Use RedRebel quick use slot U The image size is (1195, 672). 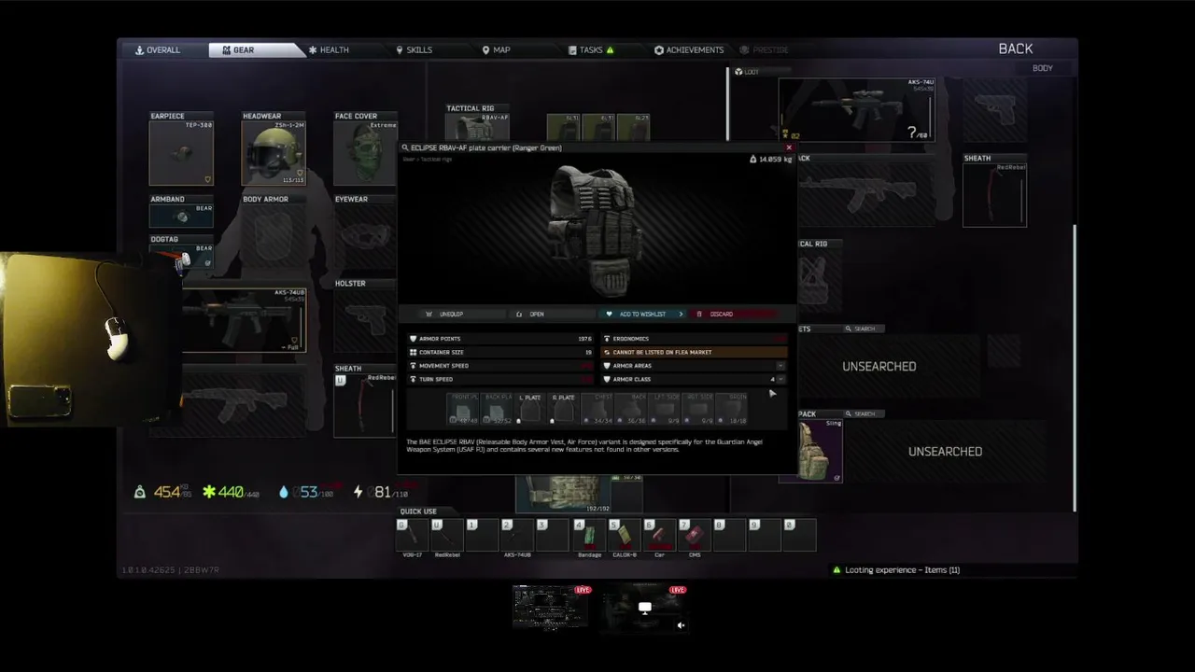pos(447,535)
